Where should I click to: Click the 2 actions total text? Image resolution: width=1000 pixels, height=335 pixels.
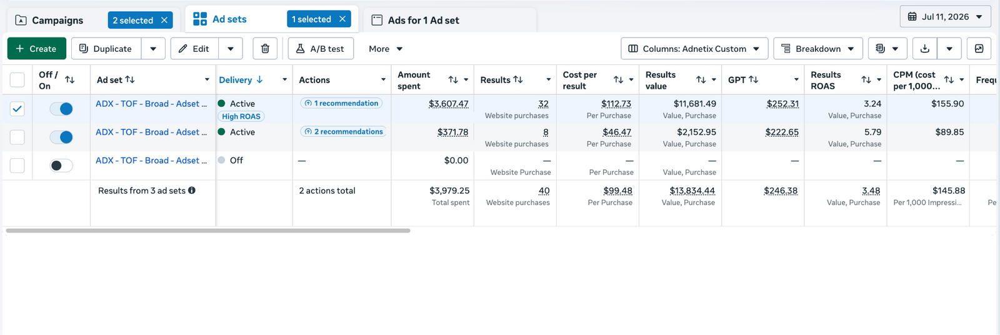[327, 191]
